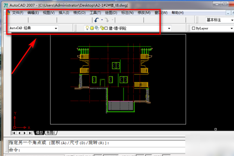Viewport: 234px width, 156px height.
Task: Toggle the layer lock padlock icon
Action: 102,28
